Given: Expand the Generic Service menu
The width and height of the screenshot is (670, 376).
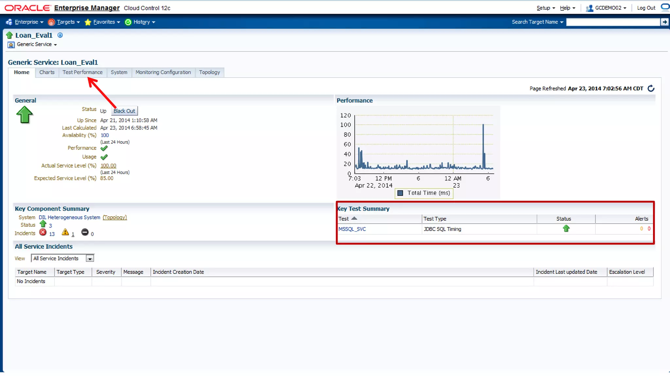Looking at the screenshot, I should coord(37,44).
